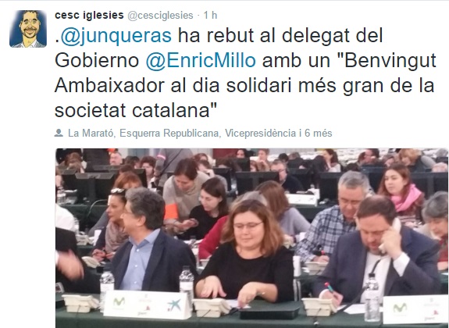
Task: Click the CaixaBank star logo sign
Action: [x=174, y=305]
